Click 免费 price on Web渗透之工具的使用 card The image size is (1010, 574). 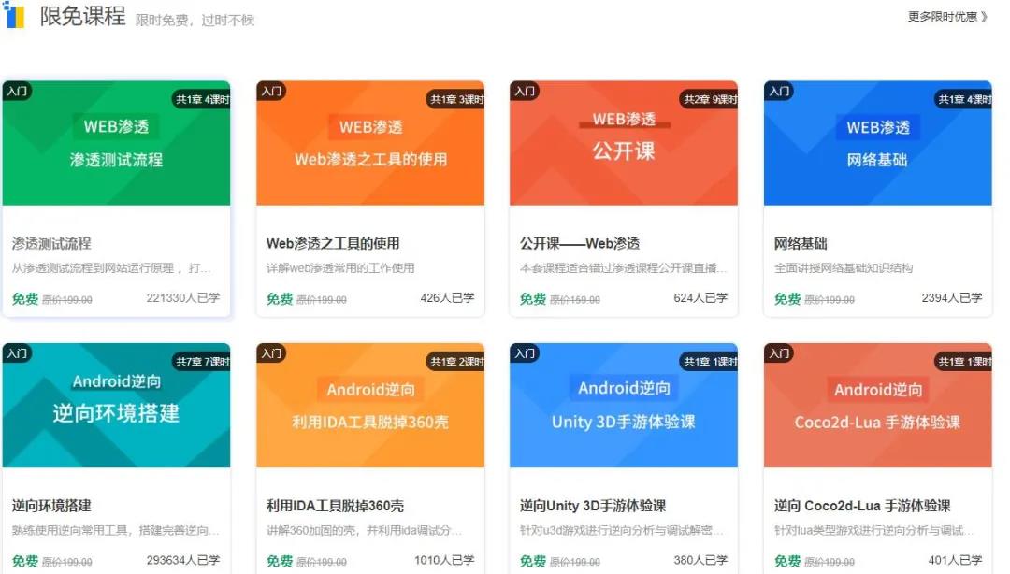280,299
